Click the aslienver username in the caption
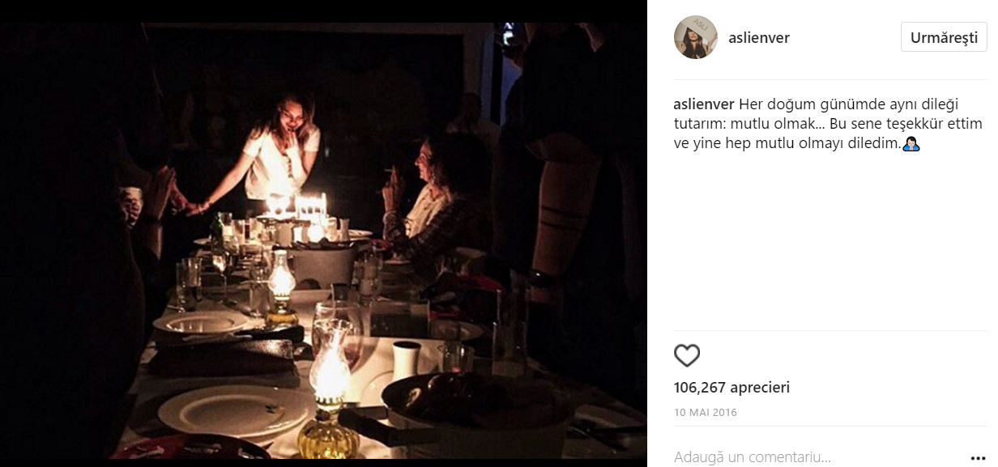 (704, 104)
